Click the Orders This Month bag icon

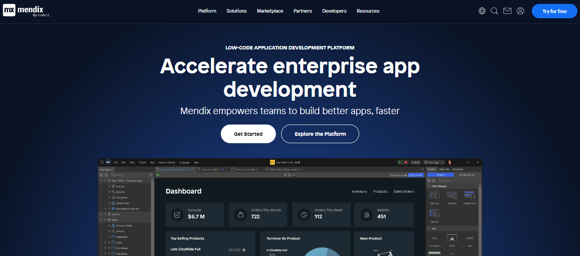(241, 215)
